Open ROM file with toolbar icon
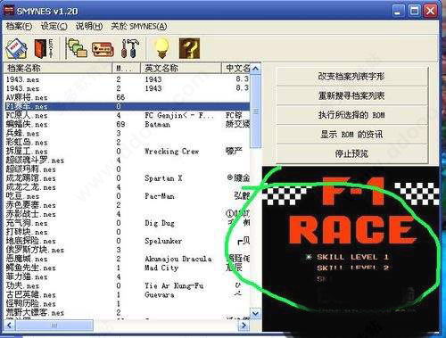This screenshot has height=338, width=446. click(17, 48)
